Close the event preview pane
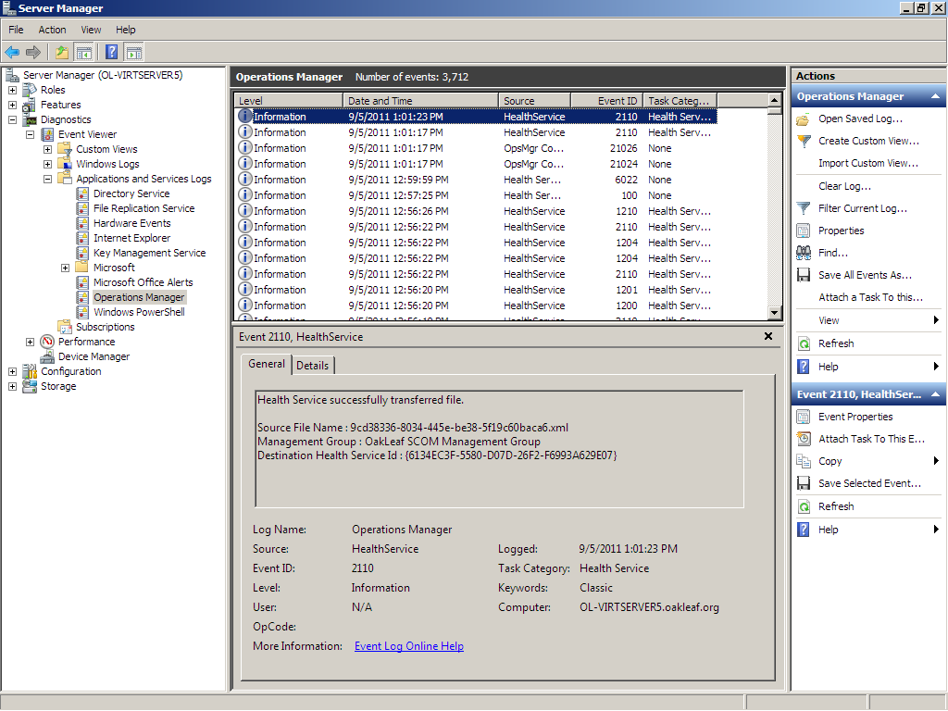 (x=767, y=336)
